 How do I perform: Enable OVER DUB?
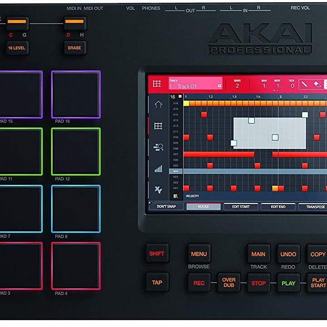coord(229,282)
